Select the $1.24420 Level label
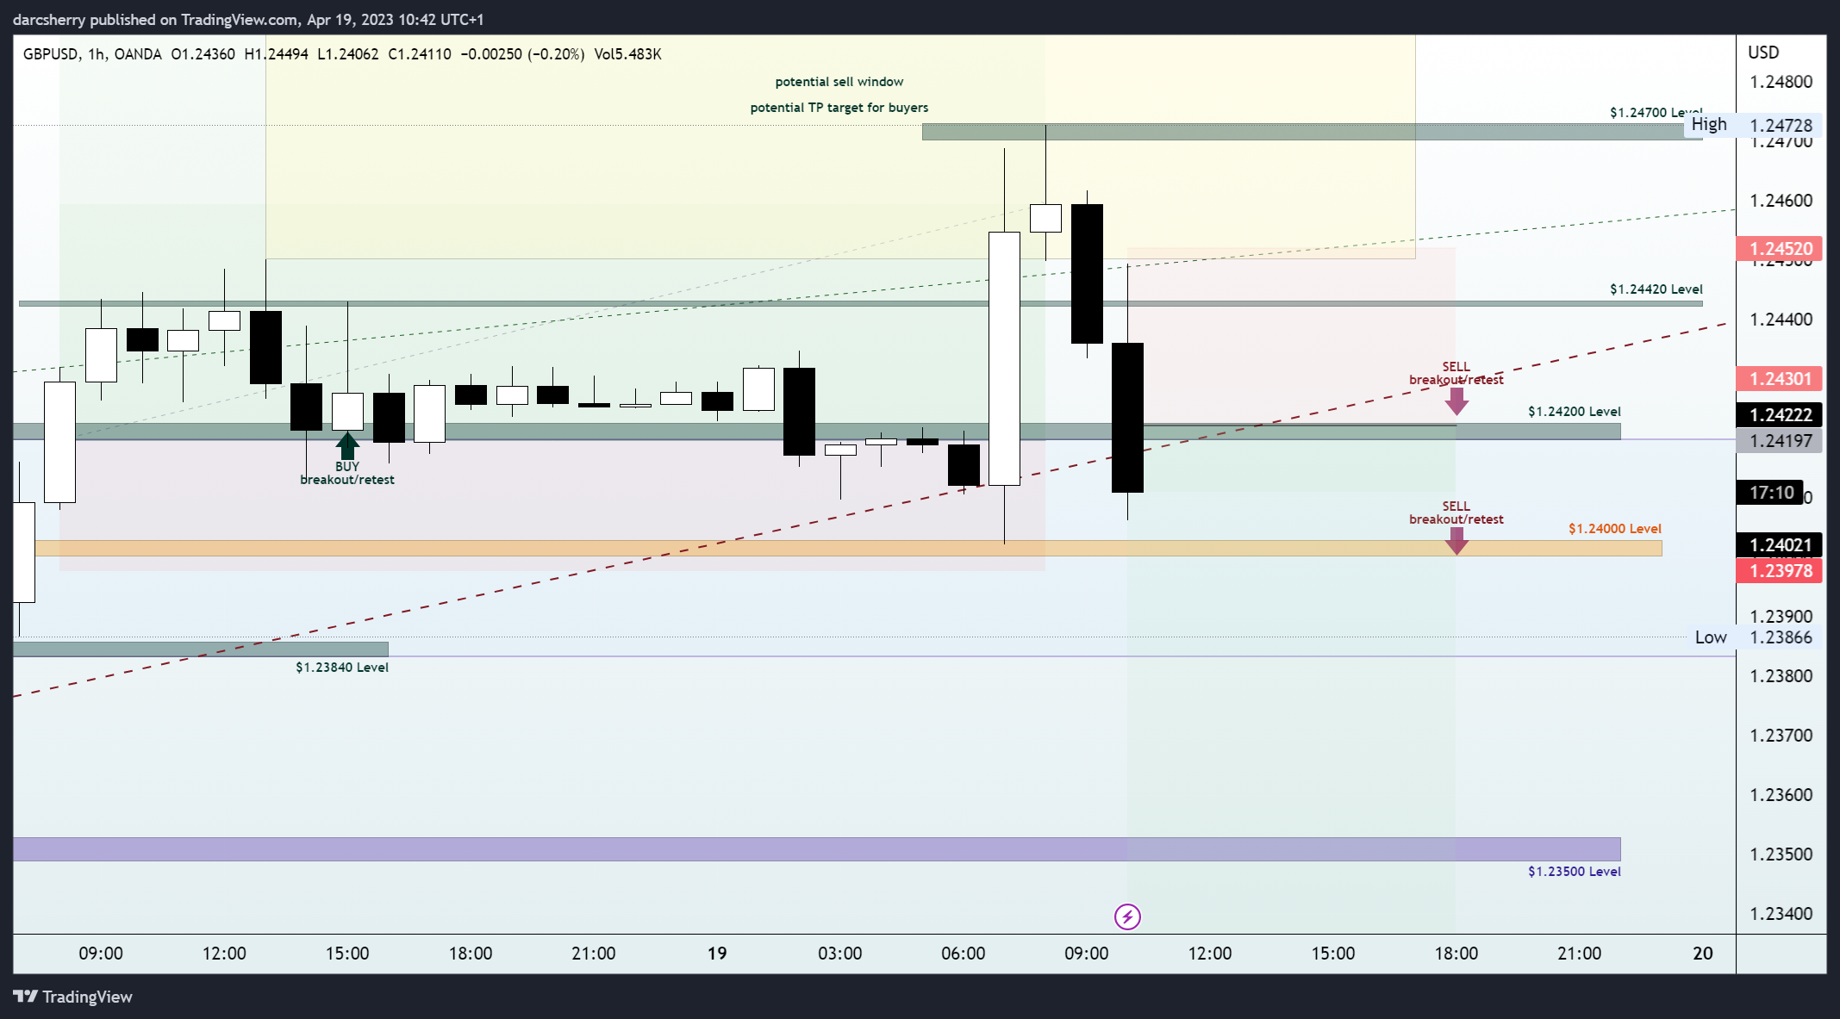Screen dimensions: 1840x1019 tap(1656, 289)
